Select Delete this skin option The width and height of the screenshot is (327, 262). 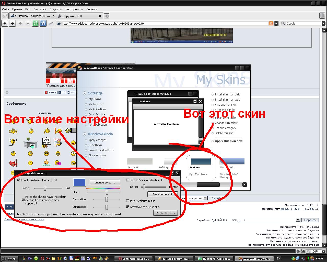224,133
